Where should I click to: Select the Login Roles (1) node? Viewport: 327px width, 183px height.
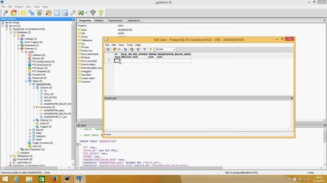[24, 163]
